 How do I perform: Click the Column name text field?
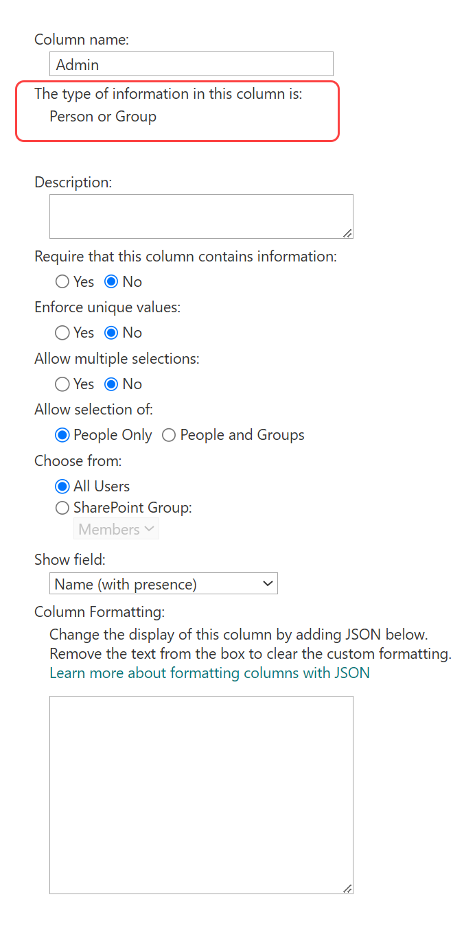click(191, 65)
